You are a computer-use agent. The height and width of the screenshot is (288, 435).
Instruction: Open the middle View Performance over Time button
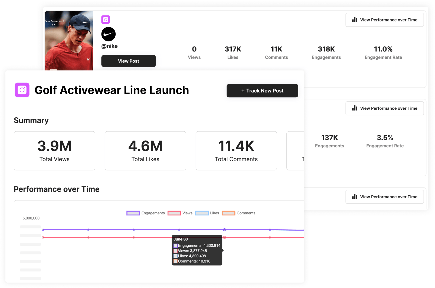[x=384, y=108]
